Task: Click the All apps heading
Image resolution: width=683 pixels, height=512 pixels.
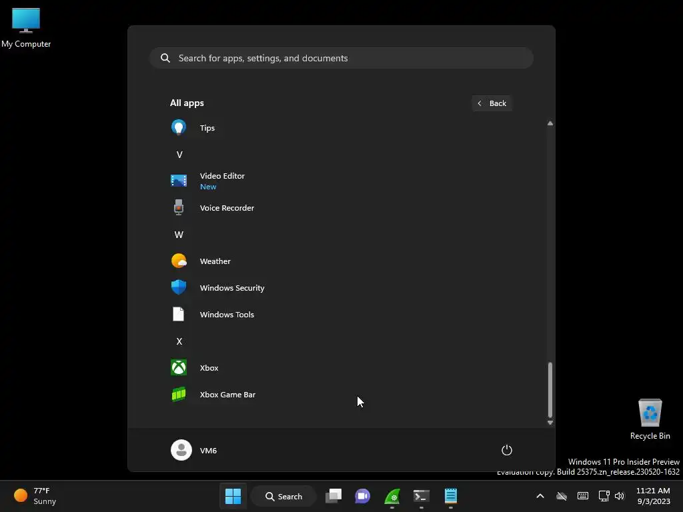Action: tap(187, 103)
